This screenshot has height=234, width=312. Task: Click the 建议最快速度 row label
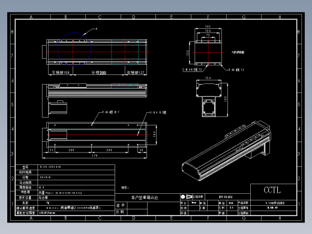click(26, 208)
